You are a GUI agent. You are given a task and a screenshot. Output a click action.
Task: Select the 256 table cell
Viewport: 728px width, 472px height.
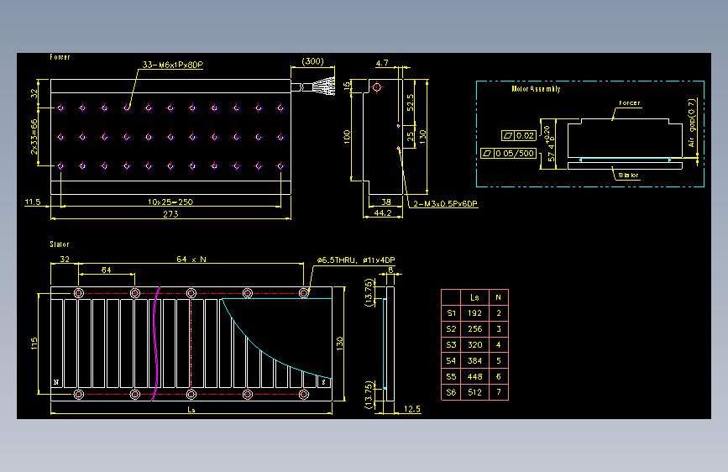[474, 329]
